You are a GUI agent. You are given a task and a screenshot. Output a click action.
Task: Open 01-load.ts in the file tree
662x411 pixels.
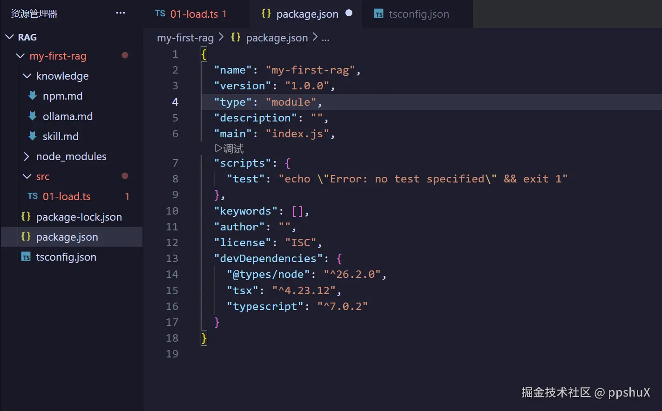[67, 196]
